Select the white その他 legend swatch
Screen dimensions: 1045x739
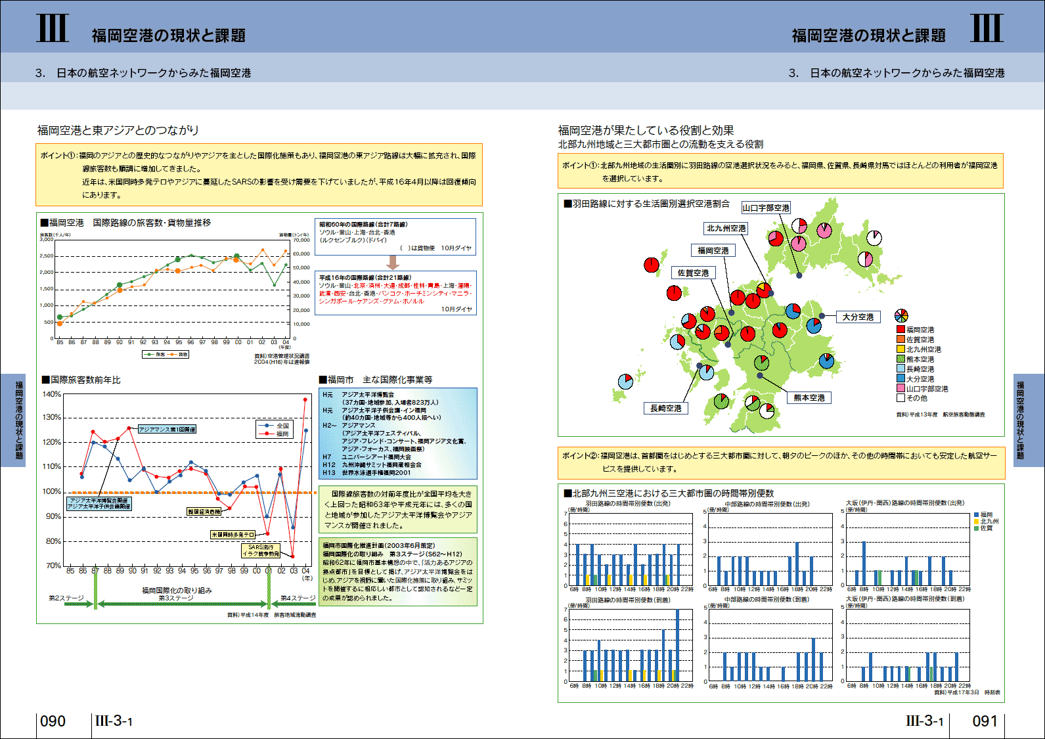(x=900, y=398)
